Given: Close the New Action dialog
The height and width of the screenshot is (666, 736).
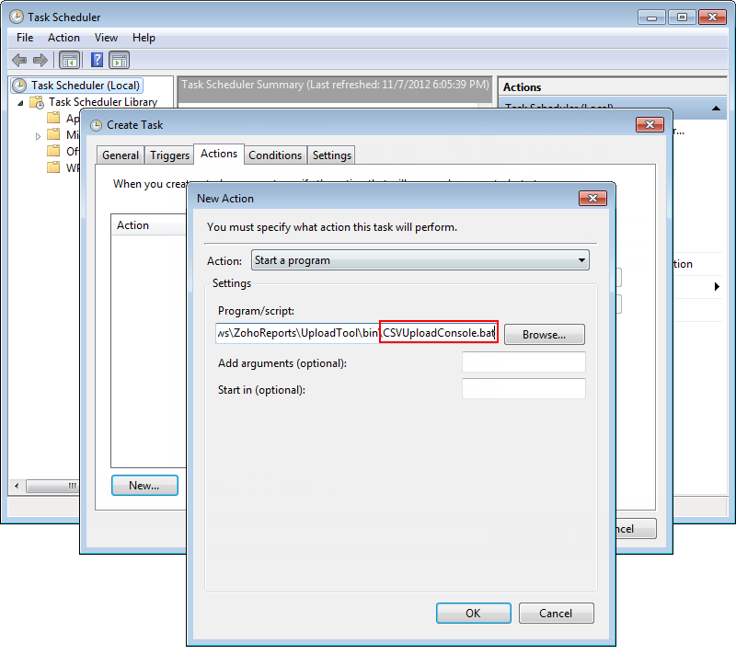Looking at the screenshot, I should (x=592, y=199).
